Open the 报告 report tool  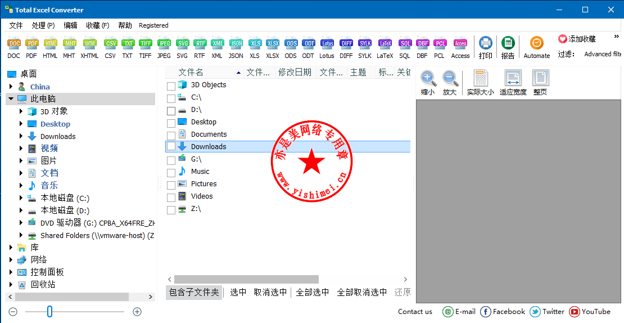point(508,48)
